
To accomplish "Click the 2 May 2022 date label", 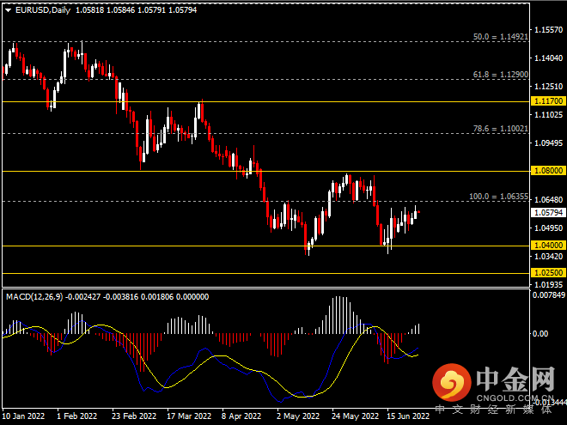I will [298, 416].
